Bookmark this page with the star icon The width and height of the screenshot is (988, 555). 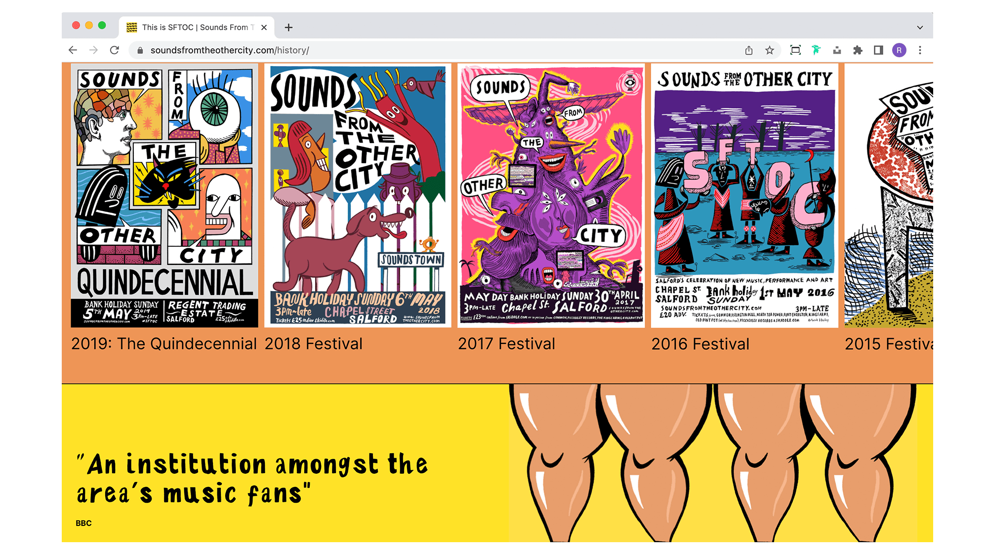770,50
